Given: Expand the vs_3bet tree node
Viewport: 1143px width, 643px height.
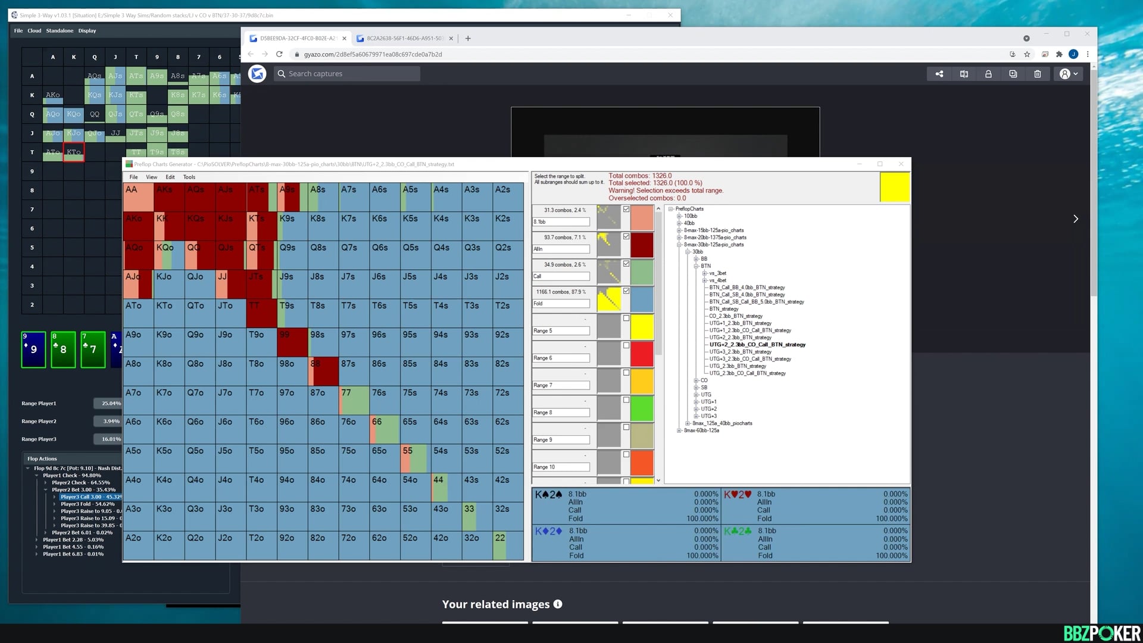Looking at the screenshot, I should (704, 273).
